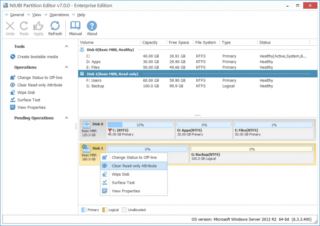Click D: Apps 0% usage bar
320x226 pixels.
pyautogui.click(x=204, y=125)
